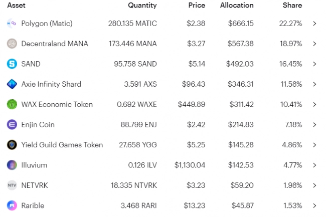Open the Axie Infinity Shard asset name
Viewport: 326px width, 217px height.
point(51,84)
